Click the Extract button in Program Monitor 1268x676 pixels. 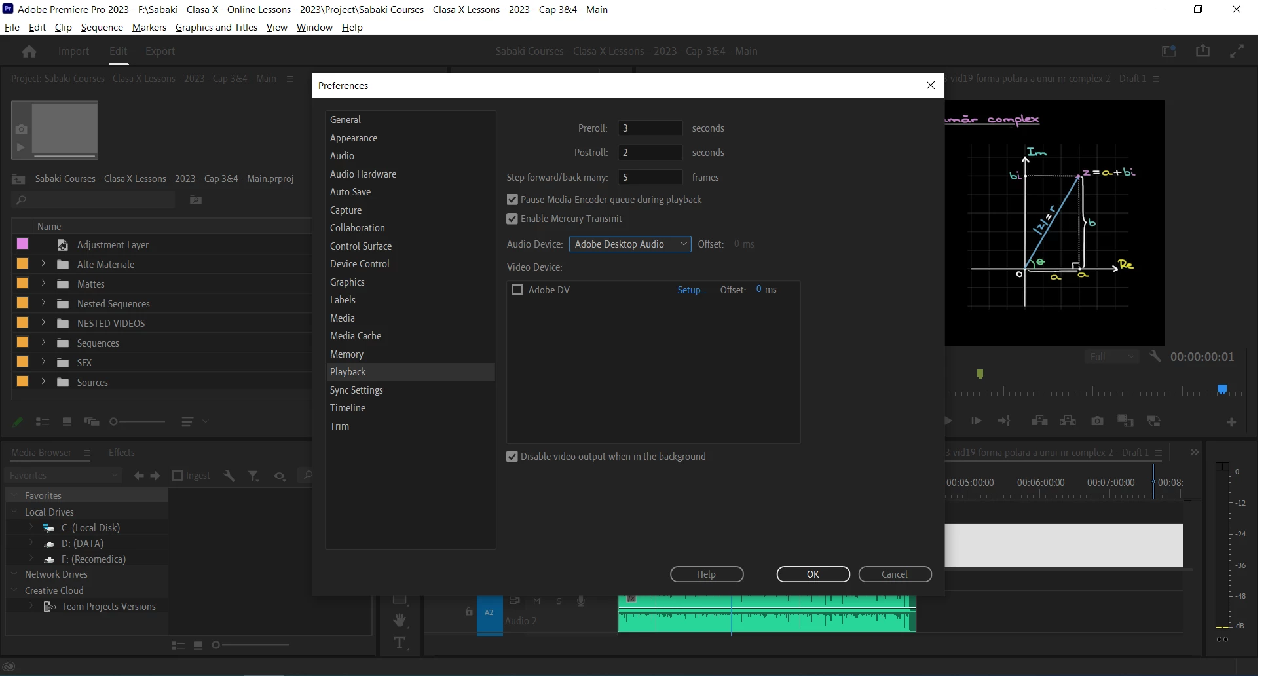point(1068,421)
